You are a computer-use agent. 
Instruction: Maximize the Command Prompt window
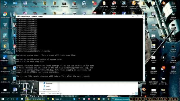pyautogui.click(x=138, y=16)
